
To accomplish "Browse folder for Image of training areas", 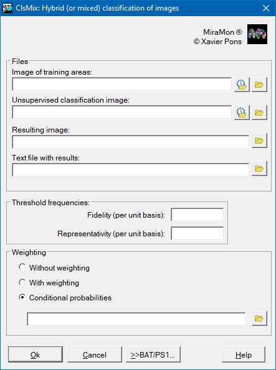I will point(259,84).
